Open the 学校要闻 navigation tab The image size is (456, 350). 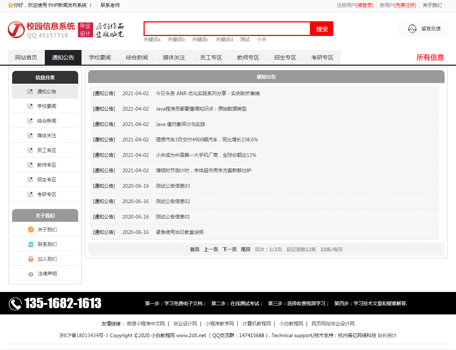click(x=100, y=57)
